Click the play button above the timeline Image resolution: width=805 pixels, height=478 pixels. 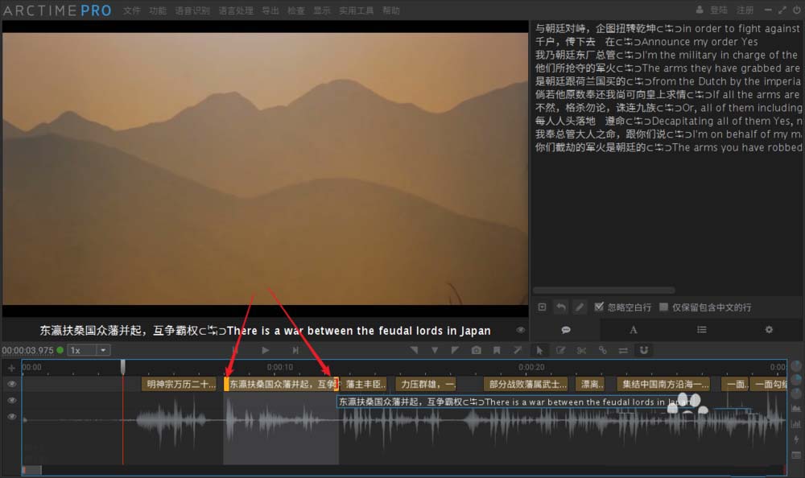click(266, 350)
